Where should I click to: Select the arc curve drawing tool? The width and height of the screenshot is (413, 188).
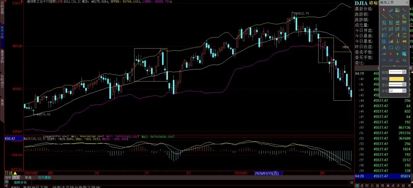tap(404, 47)
